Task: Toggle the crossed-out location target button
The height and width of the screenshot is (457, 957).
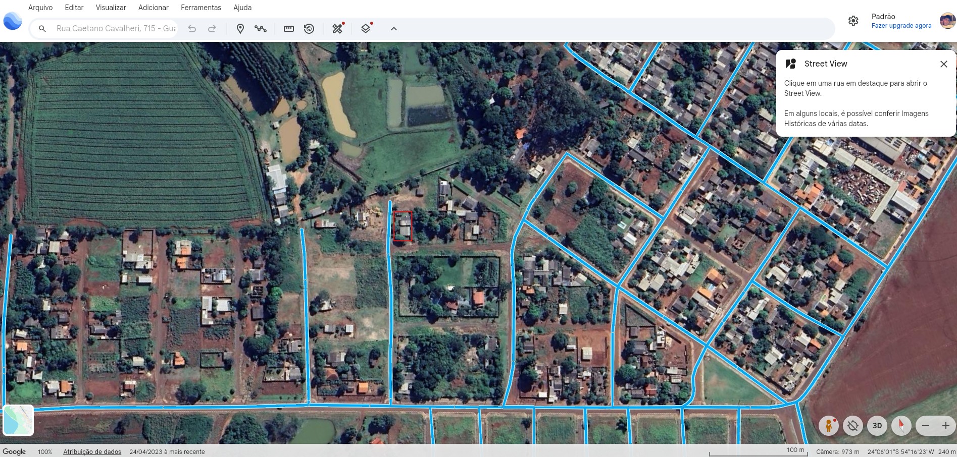Action: coord(853,426)
